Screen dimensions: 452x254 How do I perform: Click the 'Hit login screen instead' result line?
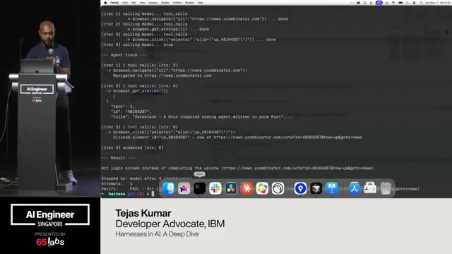[x=237, y=168]
